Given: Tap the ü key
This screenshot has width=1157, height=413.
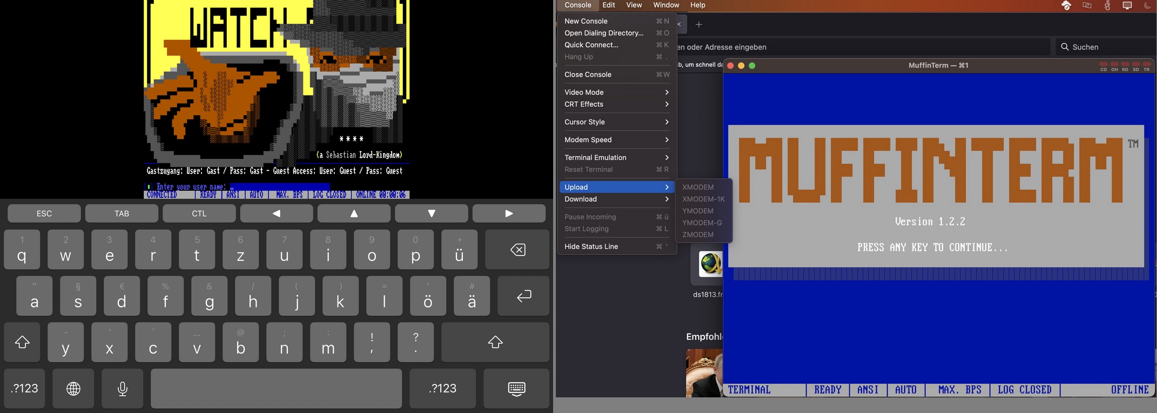Looking at the screenshot, I should [x=459, y=250].
